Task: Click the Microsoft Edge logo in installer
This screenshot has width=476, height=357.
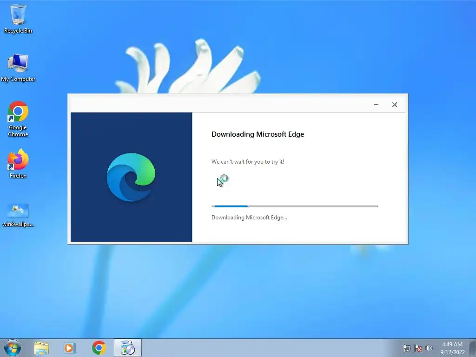Action: [x=131, y=177]
